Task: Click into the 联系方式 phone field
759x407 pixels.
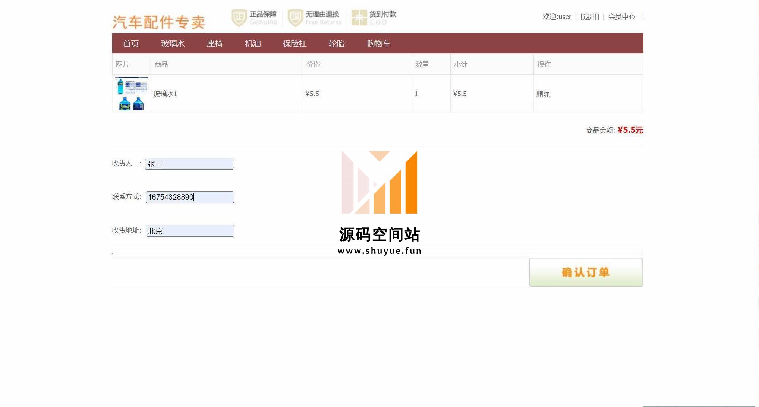Action: click(x=190, y=197)
